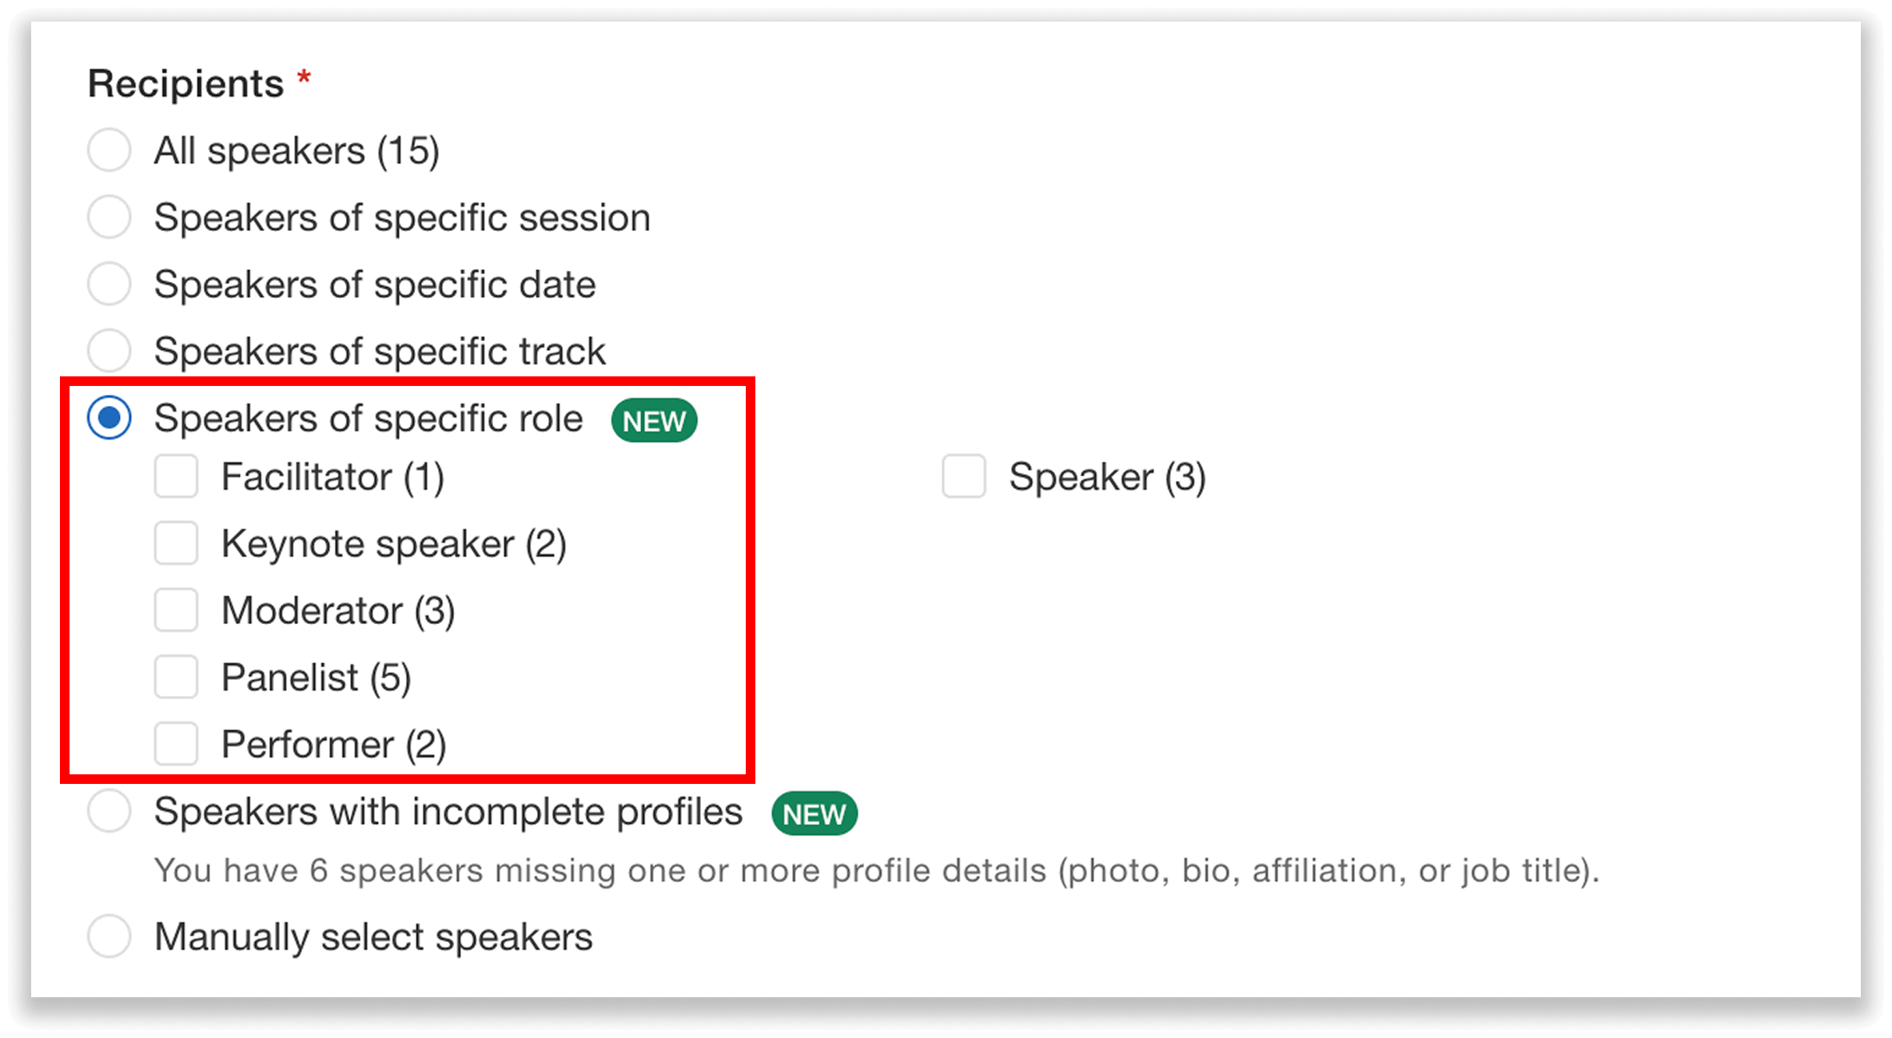The image size is (1892, 1038).
Task: Select Speakers of specific date recipients
Action: 109,284
